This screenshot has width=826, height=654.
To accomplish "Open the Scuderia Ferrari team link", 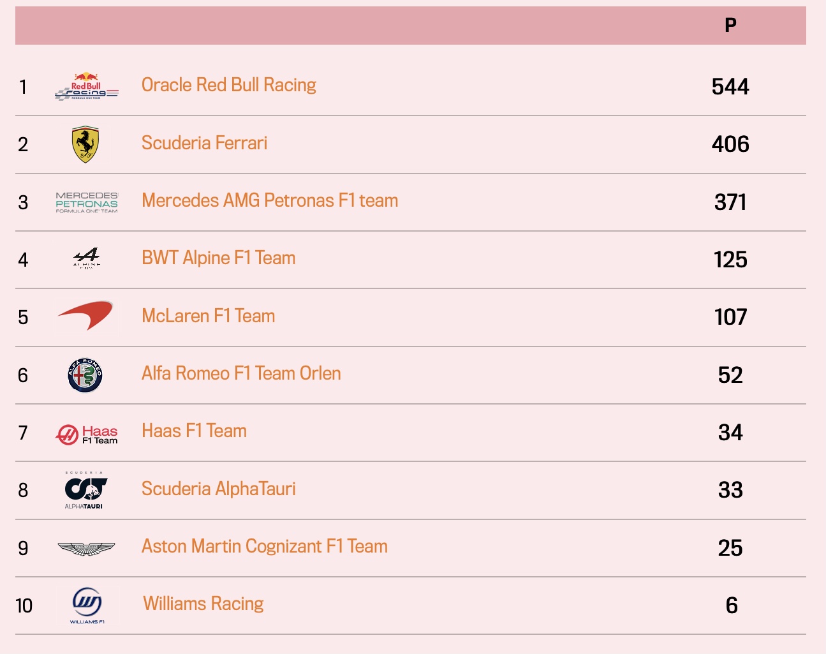I will pos(204,143).
